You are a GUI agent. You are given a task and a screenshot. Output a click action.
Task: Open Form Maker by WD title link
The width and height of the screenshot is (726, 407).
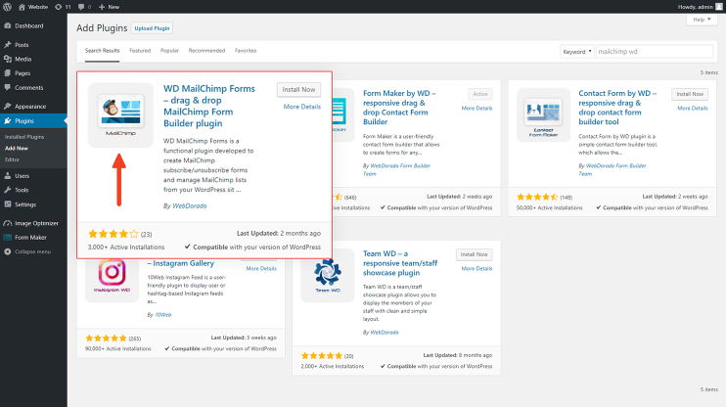point(399,108)
